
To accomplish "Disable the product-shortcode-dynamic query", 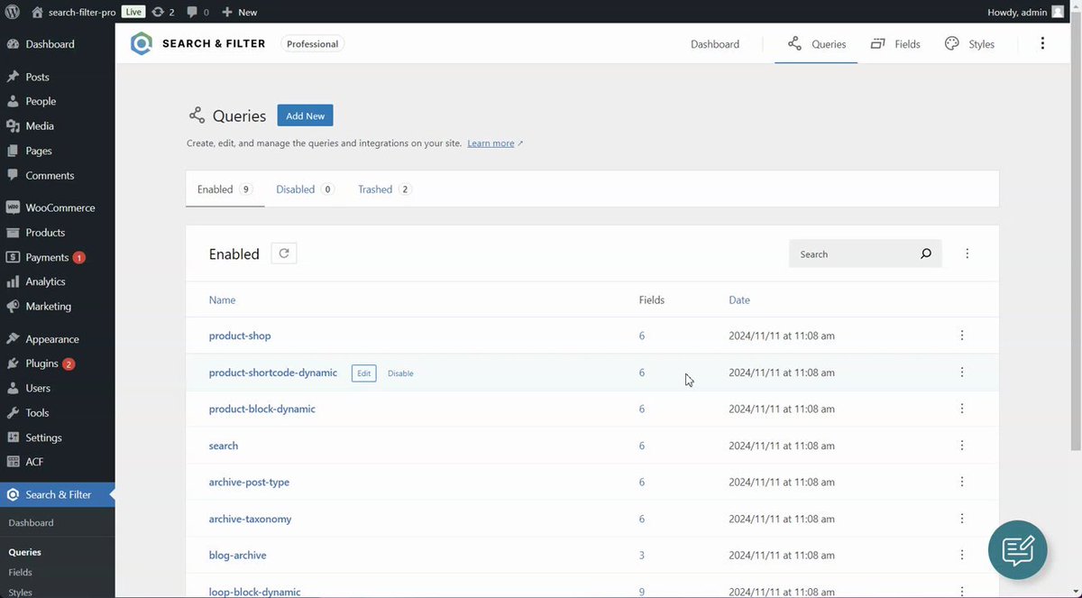I will tap(400, 373).
